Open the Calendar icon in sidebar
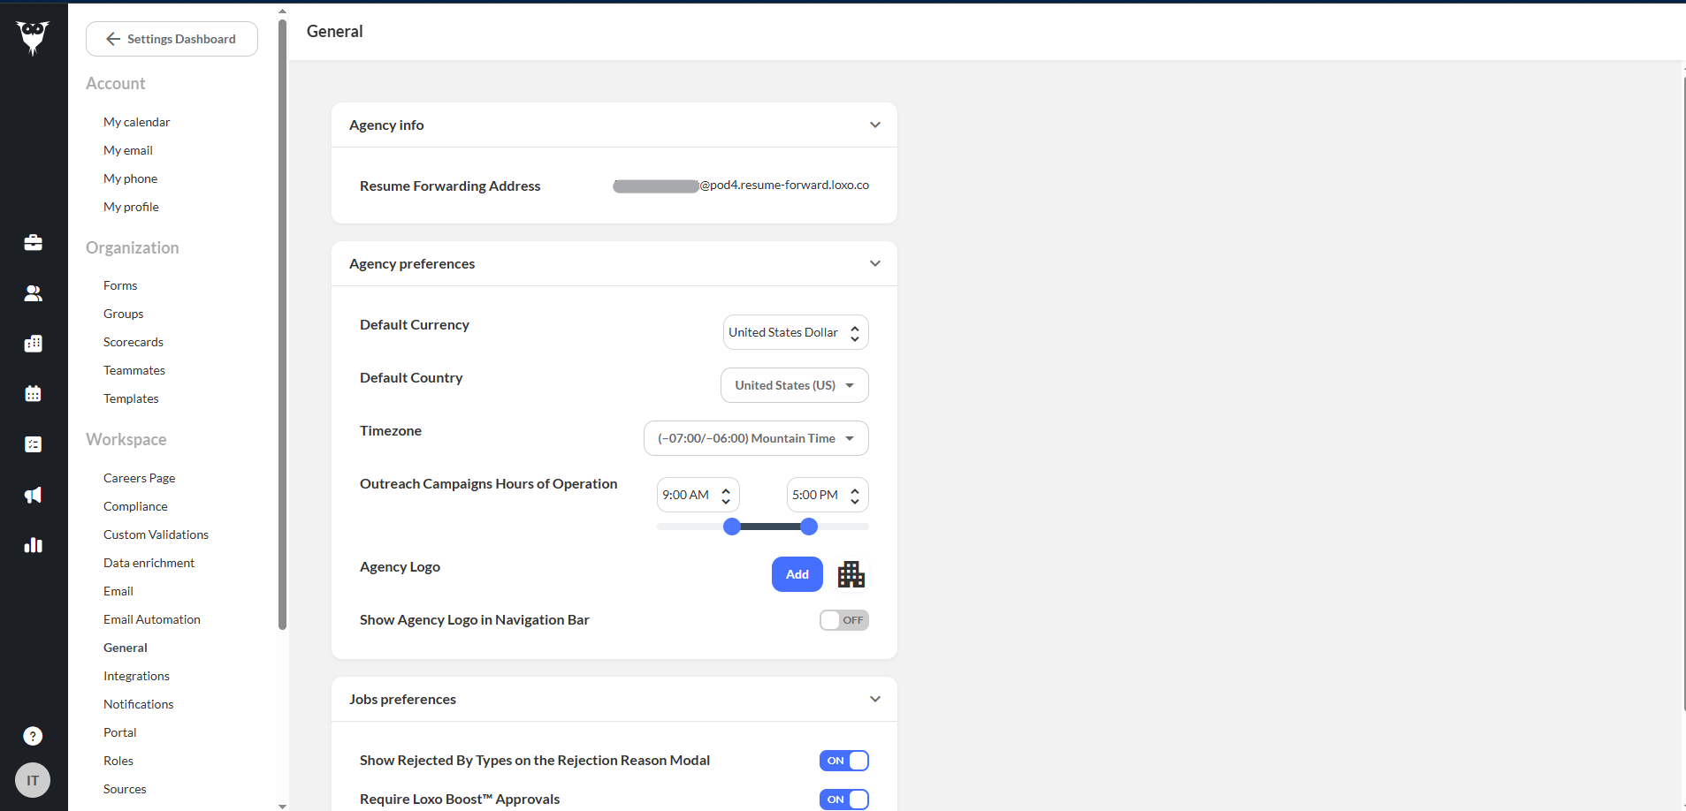1686x811 pixels. click(x=33, y=394)
